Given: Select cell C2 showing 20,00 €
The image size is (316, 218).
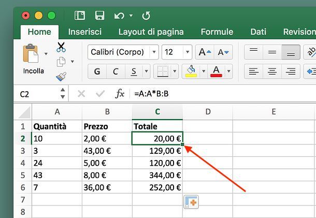Looking at the screenshot, I should 157,138.
